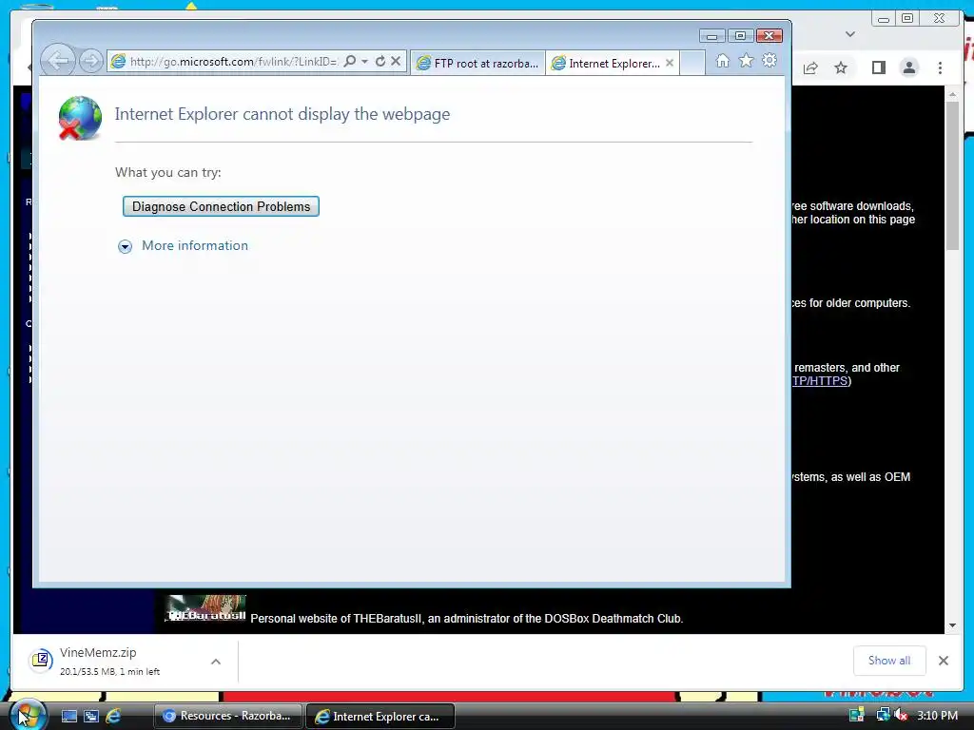The width and height of the screenshot is (974, 730).
Task: Click the Internet Explorer forward arrow button
Action: coord(91,61)
